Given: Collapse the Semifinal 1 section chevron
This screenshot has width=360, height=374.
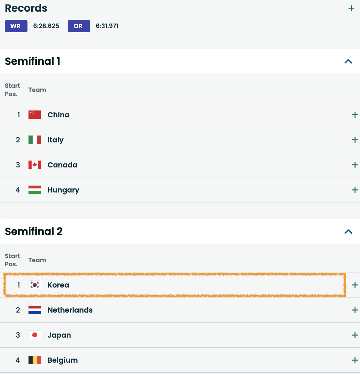Looking at the screenshot, I should 348,61.
